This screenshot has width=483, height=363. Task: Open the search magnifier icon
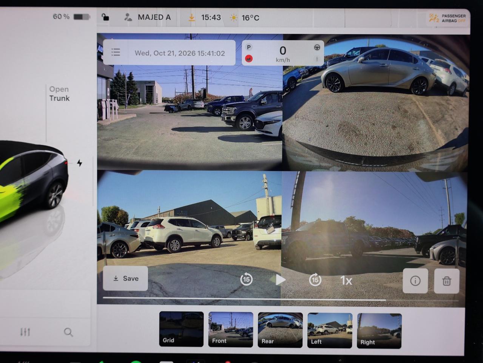click(68, 332)
